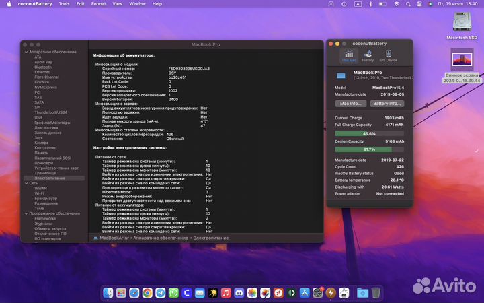
Task: Open System Preferences with badge in Dock
Action: pos(317,292)
